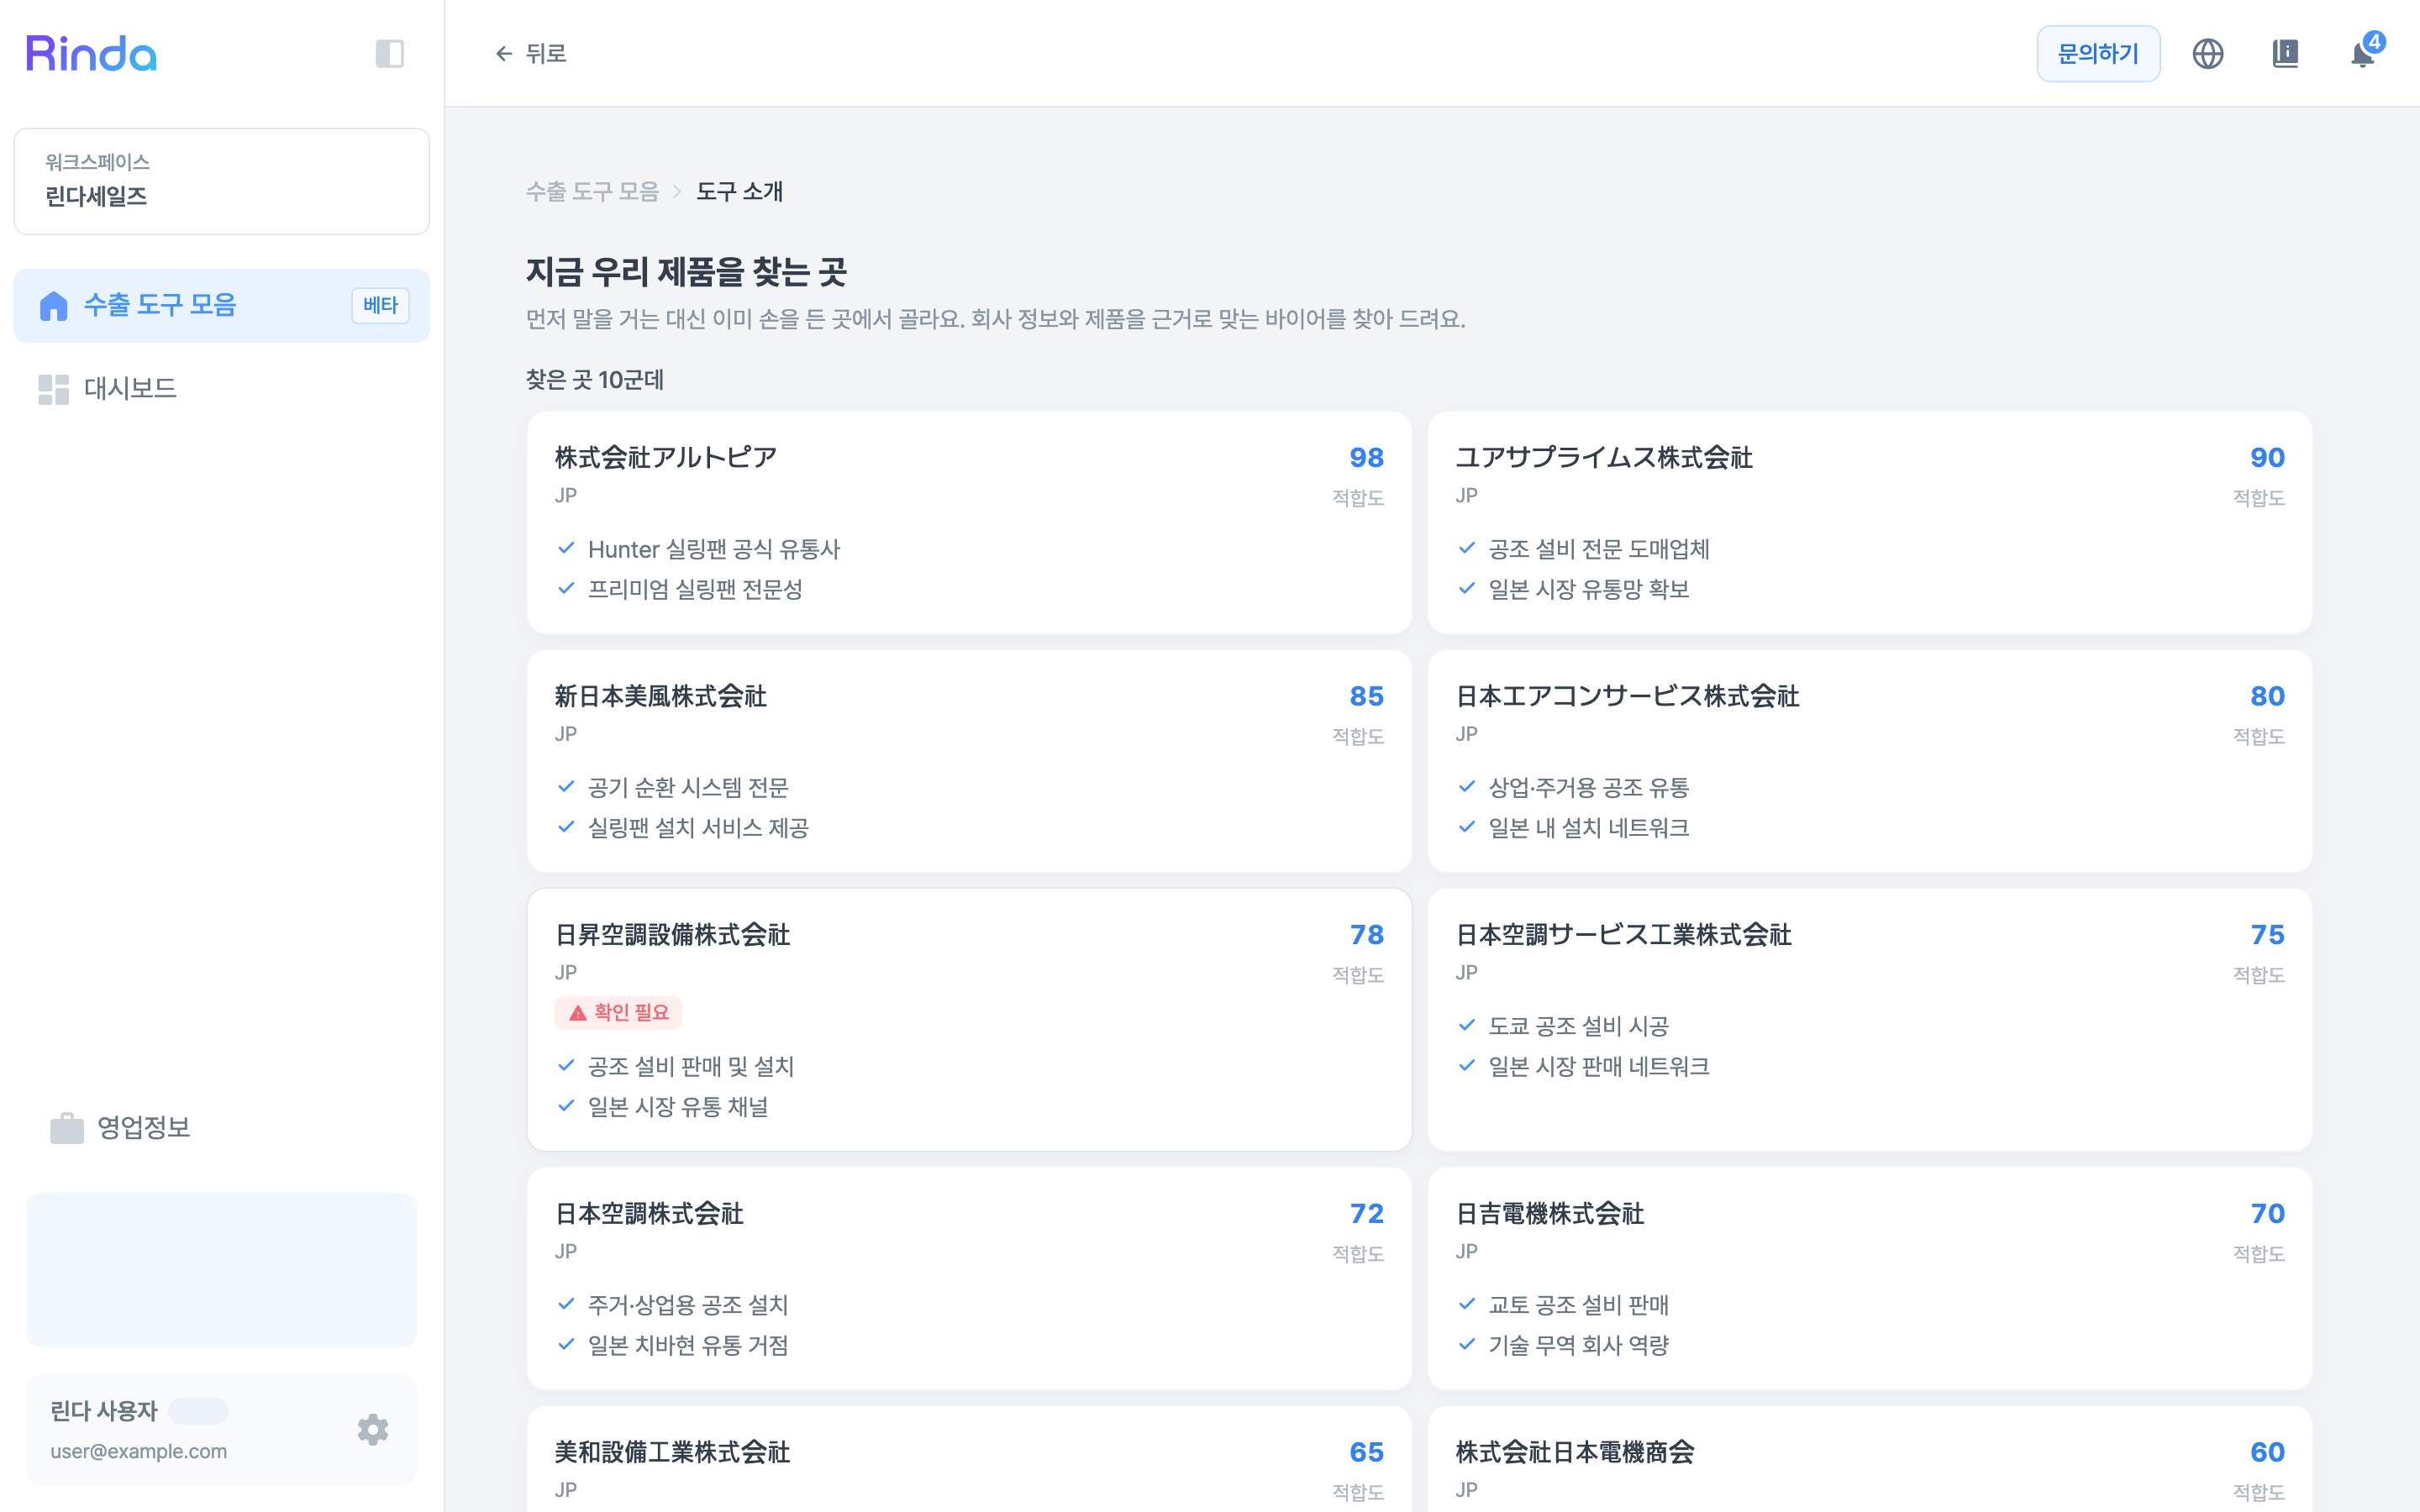Click 'Hunter 실링팬 공식 유통사' text
Viewport: 2420px width, 1512px height.
point(714,549)
